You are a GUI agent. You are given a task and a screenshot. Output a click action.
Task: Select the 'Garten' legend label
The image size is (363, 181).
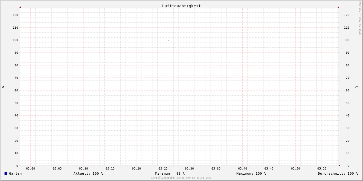(x=15, y=173)
